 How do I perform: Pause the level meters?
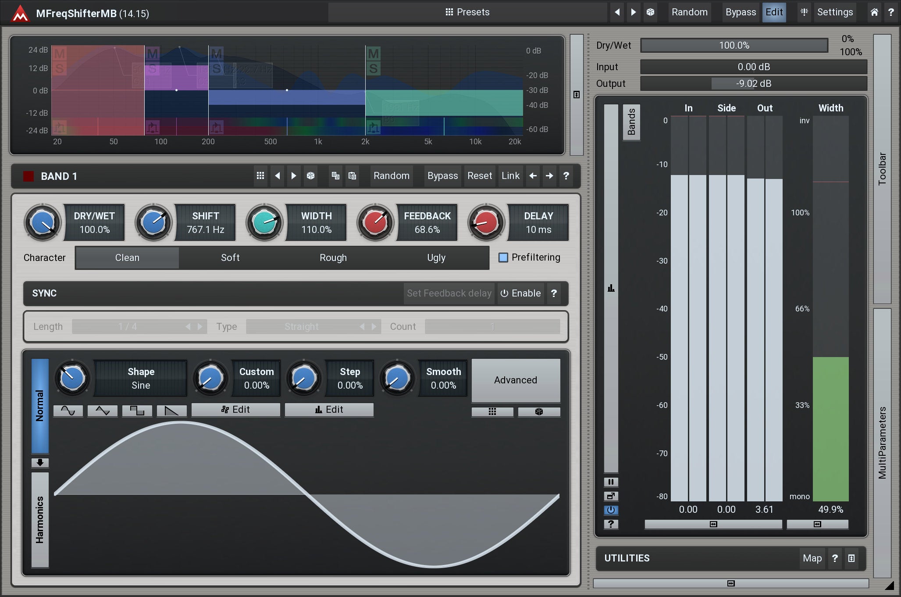click(611, 482)
